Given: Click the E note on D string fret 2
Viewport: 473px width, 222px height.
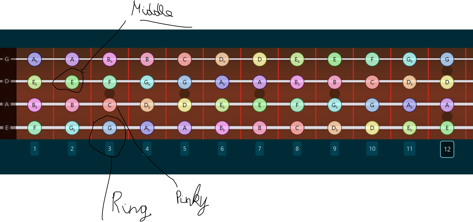Looking at the screenshot, I should pyautogui.click(x=72, y=82).
